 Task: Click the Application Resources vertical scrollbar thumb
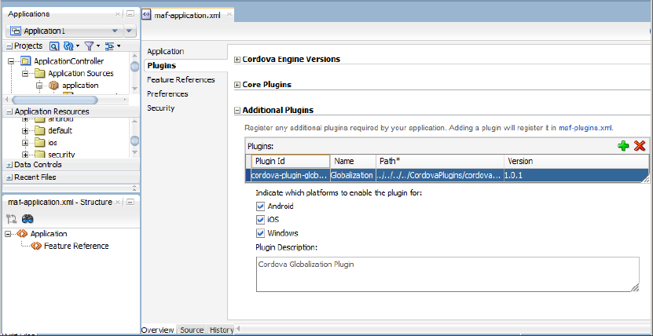134,141
